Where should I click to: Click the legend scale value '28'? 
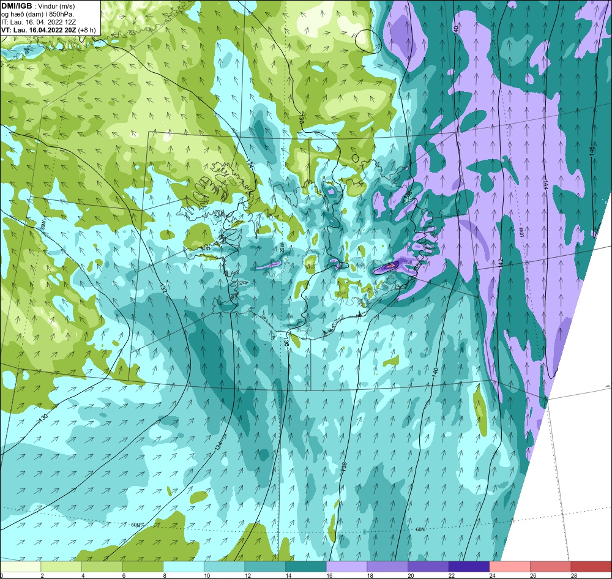pyautogui.click(x=574, y=575)
